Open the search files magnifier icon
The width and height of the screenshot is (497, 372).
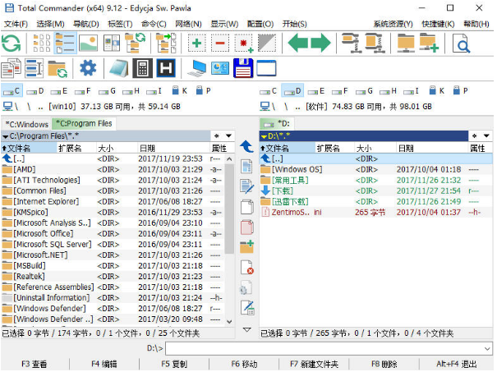tap(461, 43)
